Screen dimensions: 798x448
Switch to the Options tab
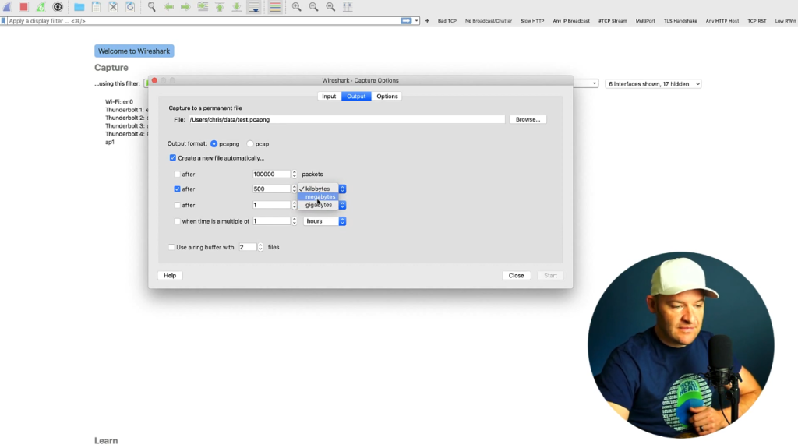[x=387, y=96]
